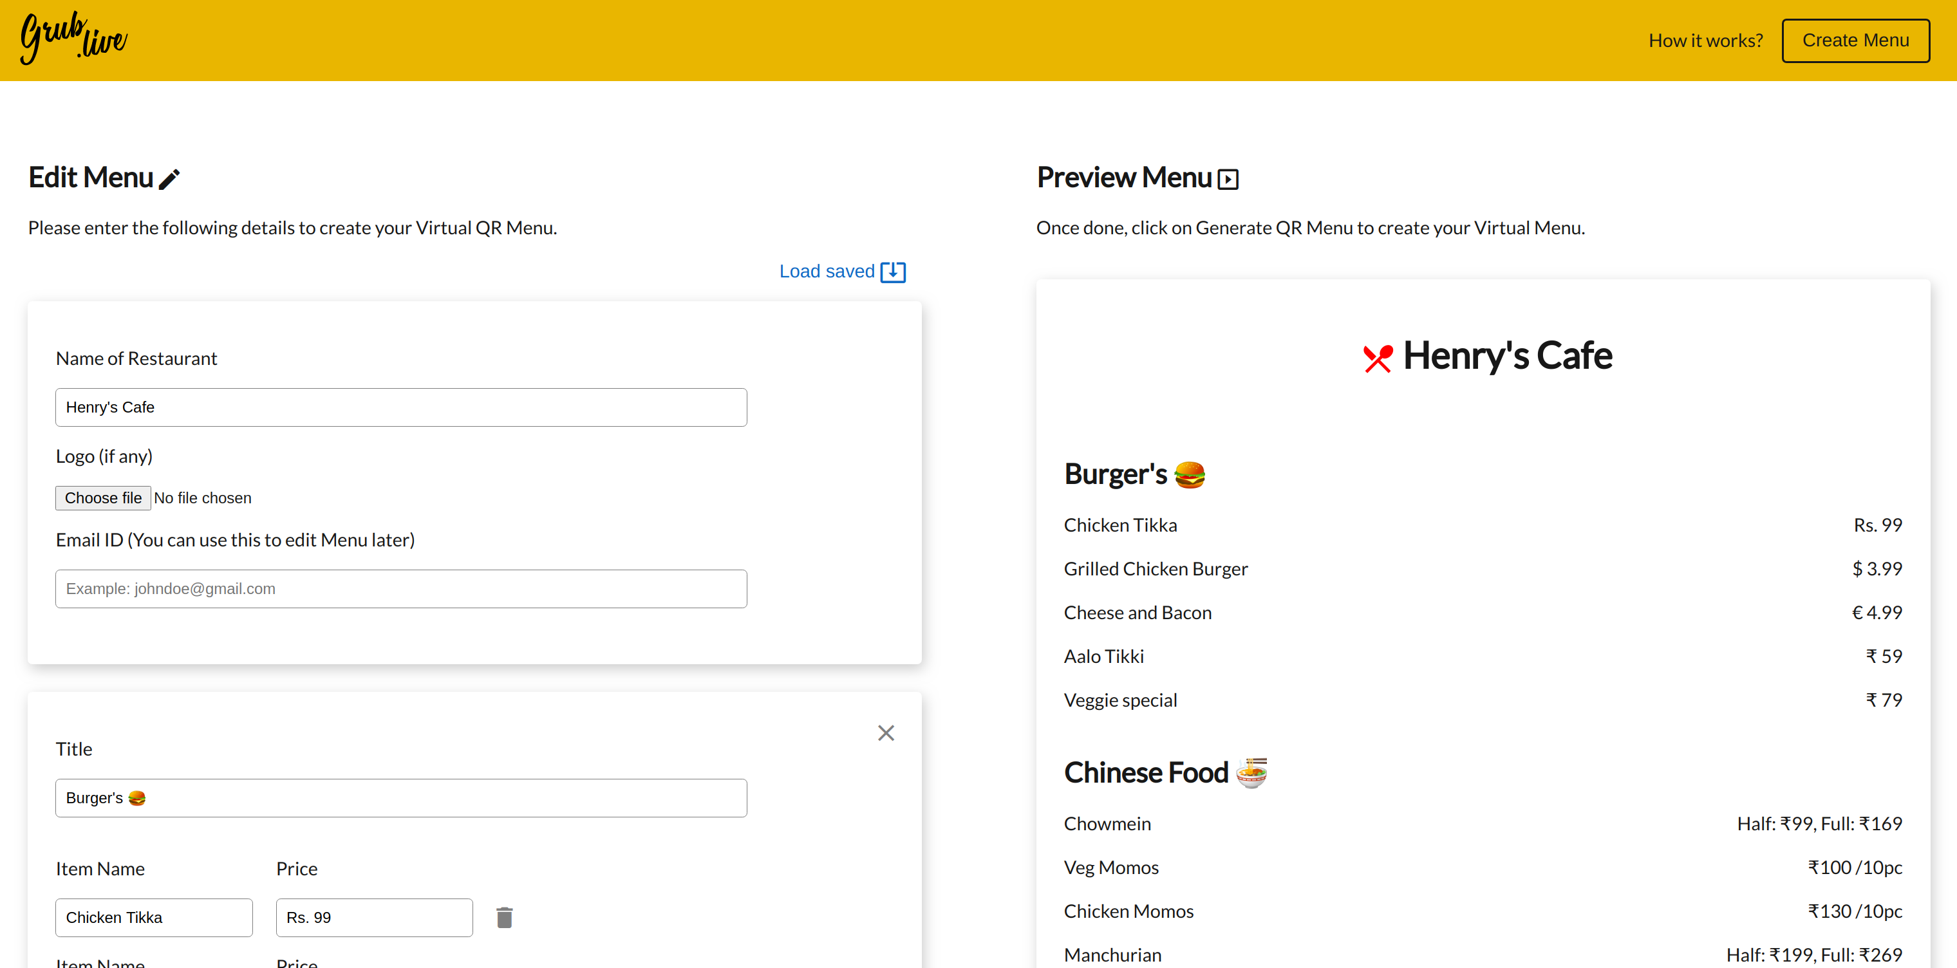Click the $ 3.99 price in preview
1957x968 pixels.
click(1877, 569)
